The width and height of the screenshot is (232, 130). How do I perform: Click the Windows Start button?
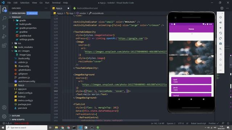pos(3,127)
